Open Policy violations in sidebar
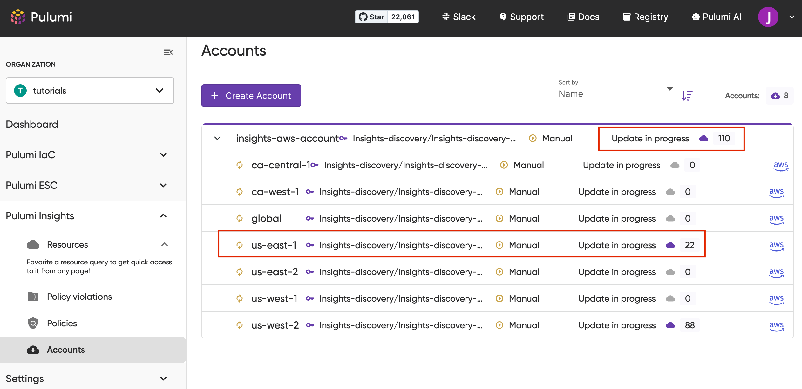 click(x=79, y=297)
